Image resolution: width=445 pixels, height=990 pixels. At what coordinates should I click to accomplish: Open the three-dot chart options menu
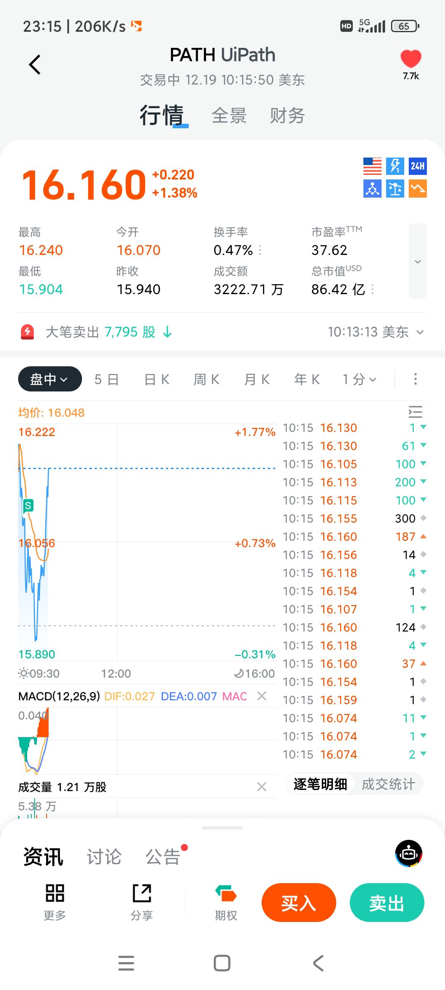[415, 379]
